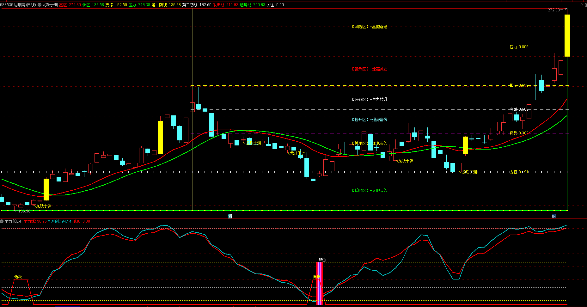Click the 136.58 low price label
Viewport: 587px width, 307px height.
tap(24, 211)
